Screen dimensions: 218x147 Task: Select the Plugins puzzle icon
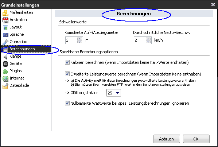(x=5, y=71)
